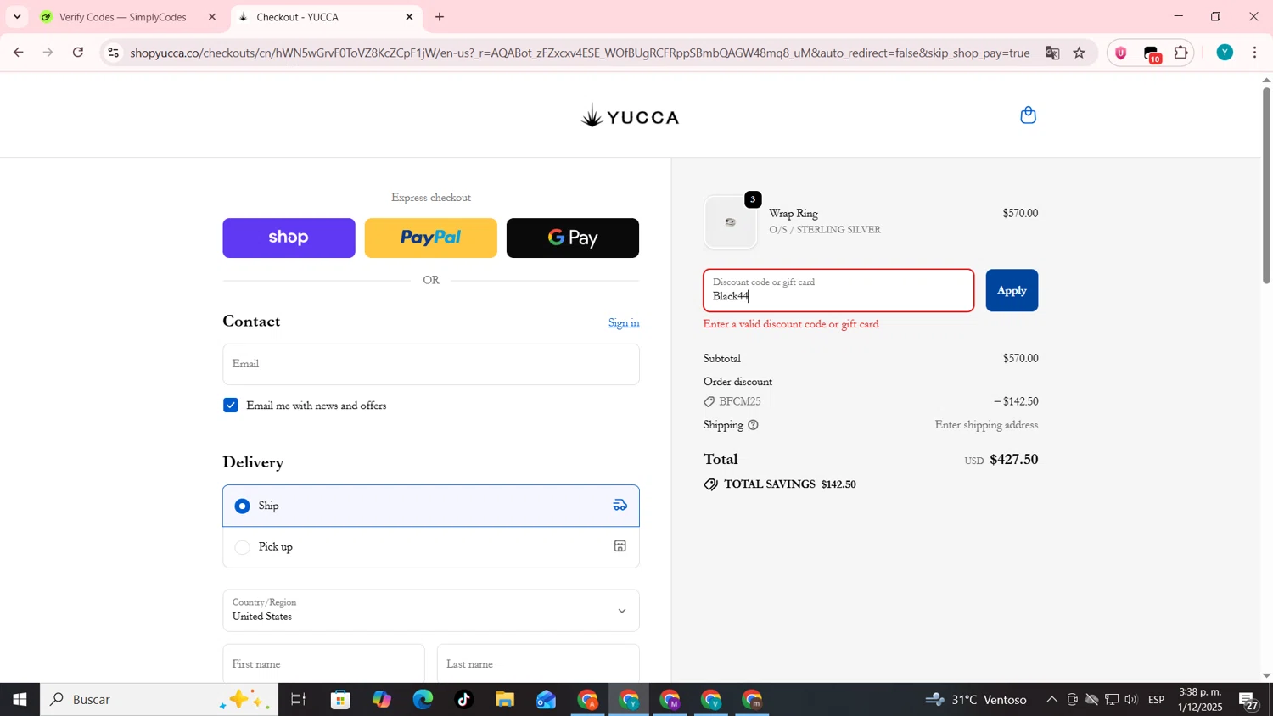The height and width of the screenshot is (716, 1273).
Task: Open the extension with badge 10
Action: pos(1152,53)
